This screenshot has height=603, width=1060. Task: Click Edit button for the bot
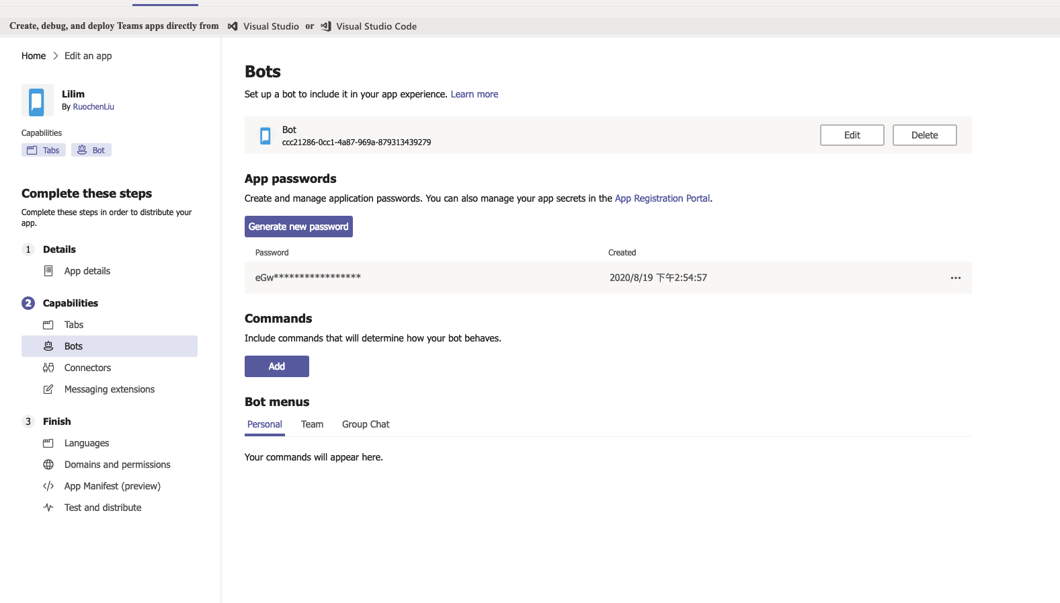tap(852, 135)
